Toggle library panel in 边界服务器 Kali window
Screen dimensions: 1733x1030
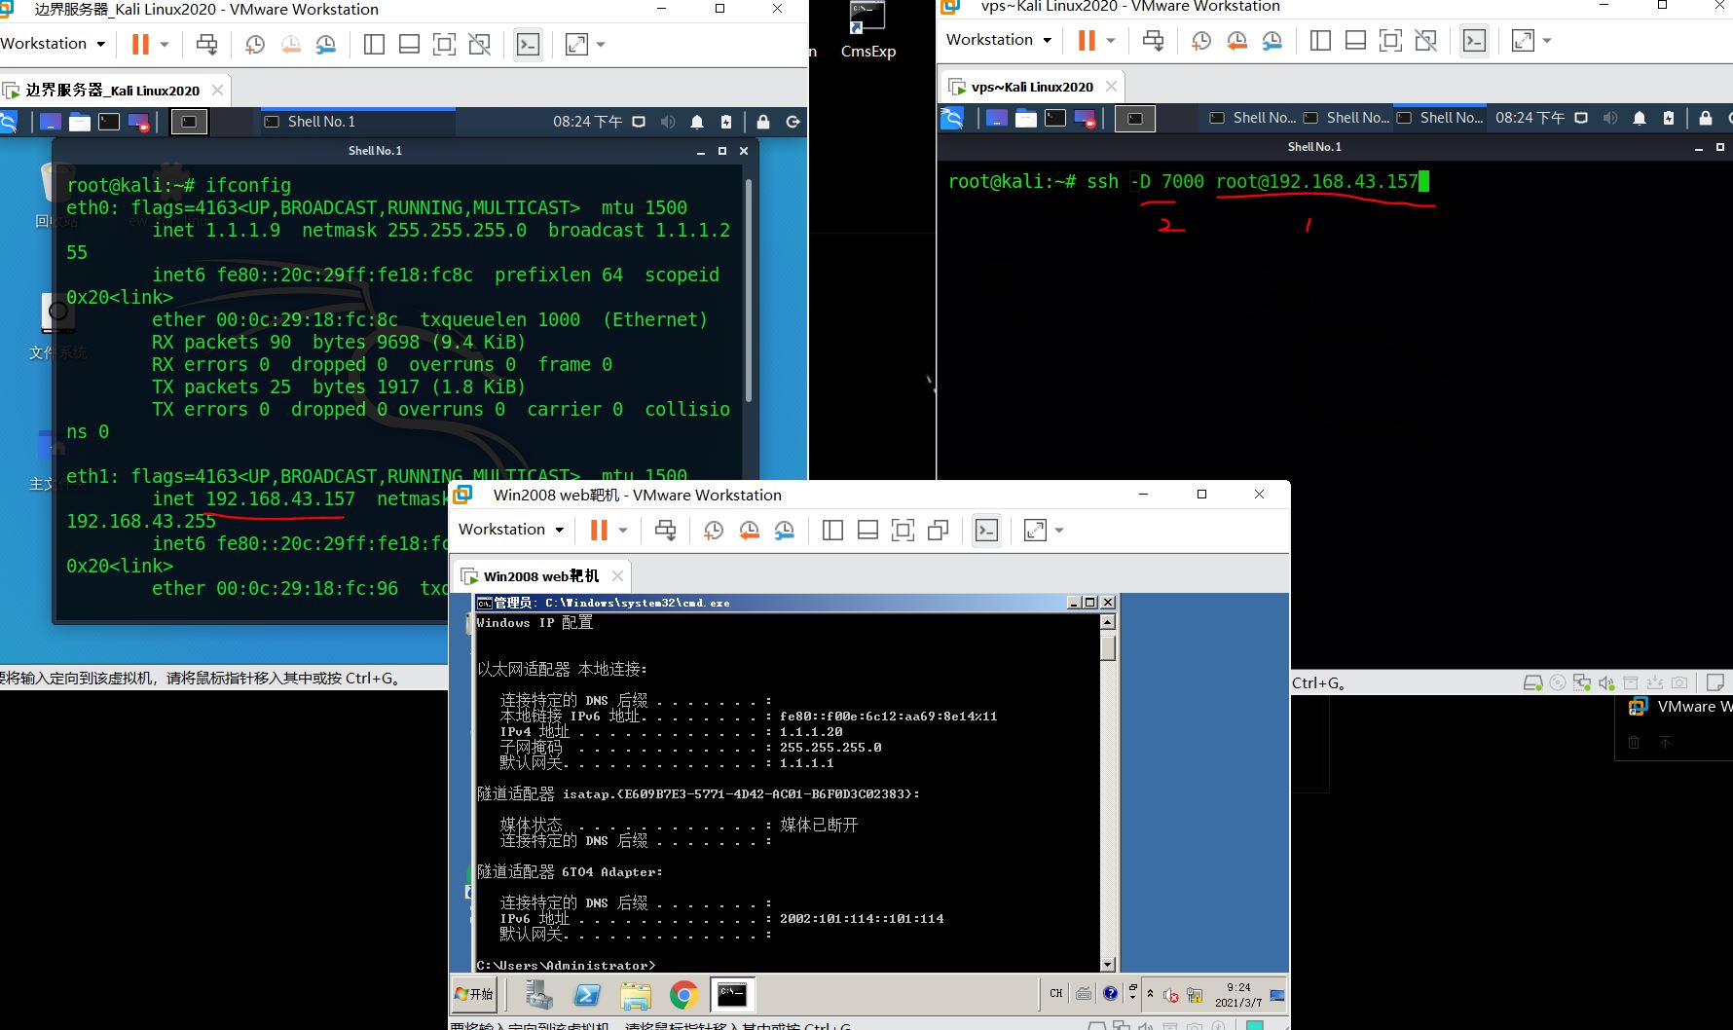374,44
